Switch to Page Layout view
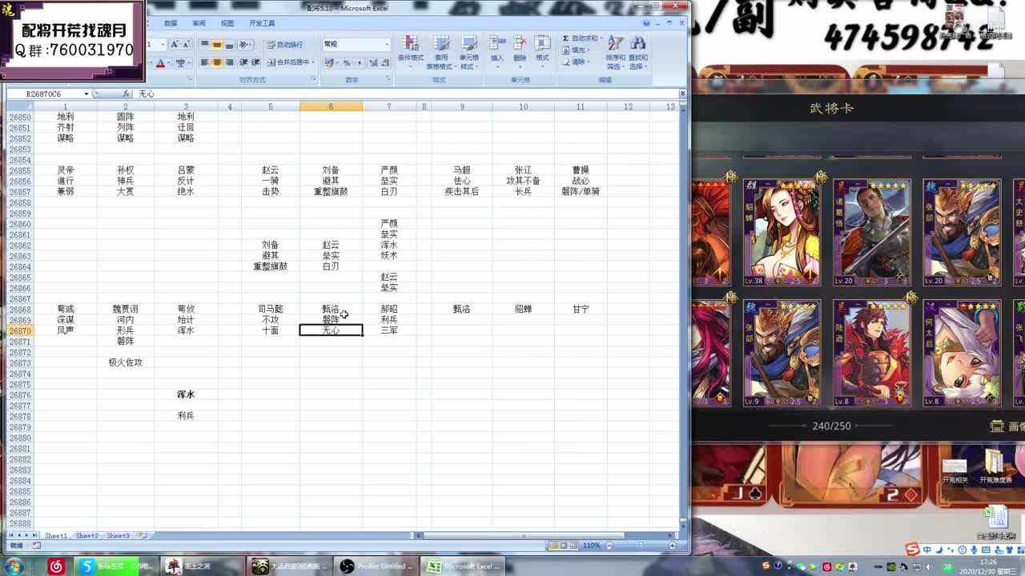This screenshot has height=576, width=1025. 563,546
